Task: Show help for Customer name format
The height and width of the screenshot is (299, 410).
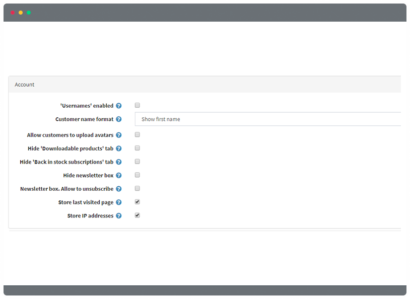Action: [119, 119]
